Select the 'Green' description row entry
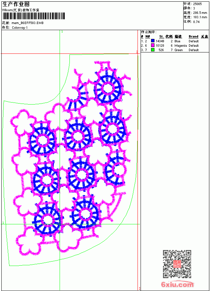Image resolution: width=210 pixels, height=291 pixels. tap(178, 50)
